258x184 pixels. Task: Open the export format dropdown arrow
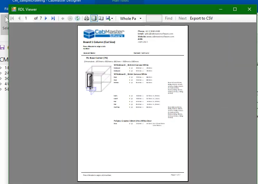pos(112,19)
